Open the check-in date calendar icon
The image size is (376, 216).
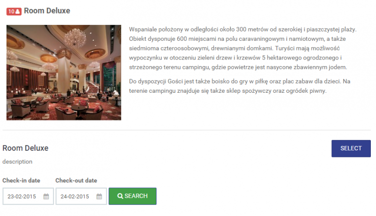click(46, 196)
